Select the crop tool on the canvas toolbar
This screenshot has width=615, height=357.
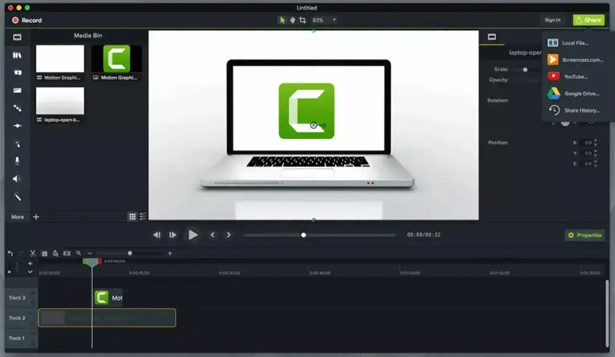click(303, 20)
